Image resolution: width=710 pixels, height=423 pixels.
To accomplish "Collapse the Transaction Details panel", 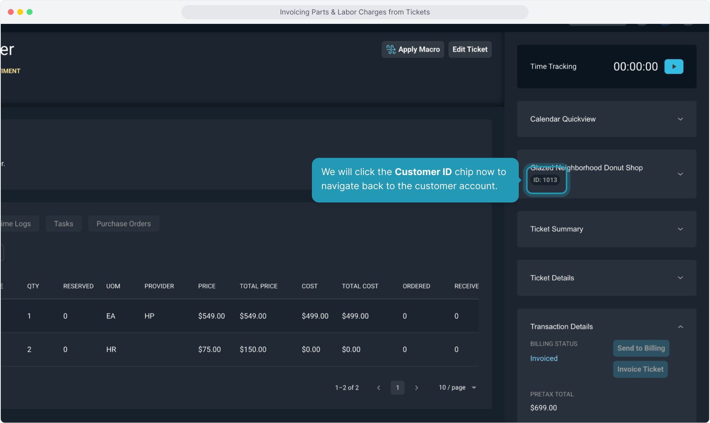I will click(680, 327).
